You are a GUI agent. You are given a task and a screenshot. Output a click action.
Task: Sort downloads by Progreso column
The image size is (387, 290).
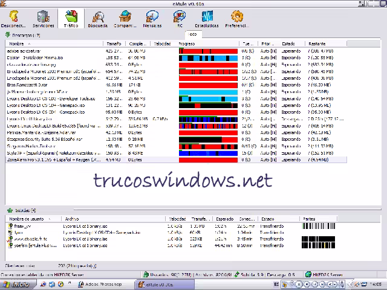(x=207, y=43)
